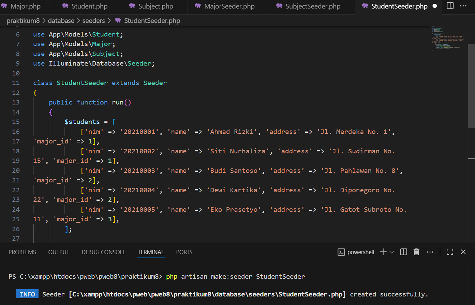Viewport: 475px width, 305px height.
Task: Click the address 'Jl. Pahlawan No. 8'
Action: tap(360, 171)
